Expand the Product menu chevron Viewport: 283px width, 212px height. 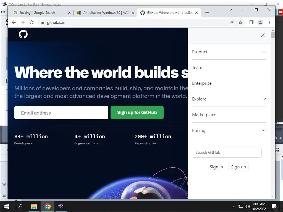(264, 52)
